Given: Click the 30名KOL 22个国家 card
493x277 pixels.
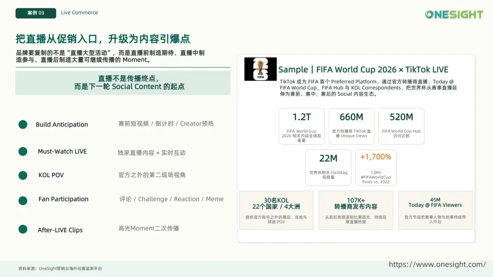Looking at the screenshot, I should click(x=276, y=210).
